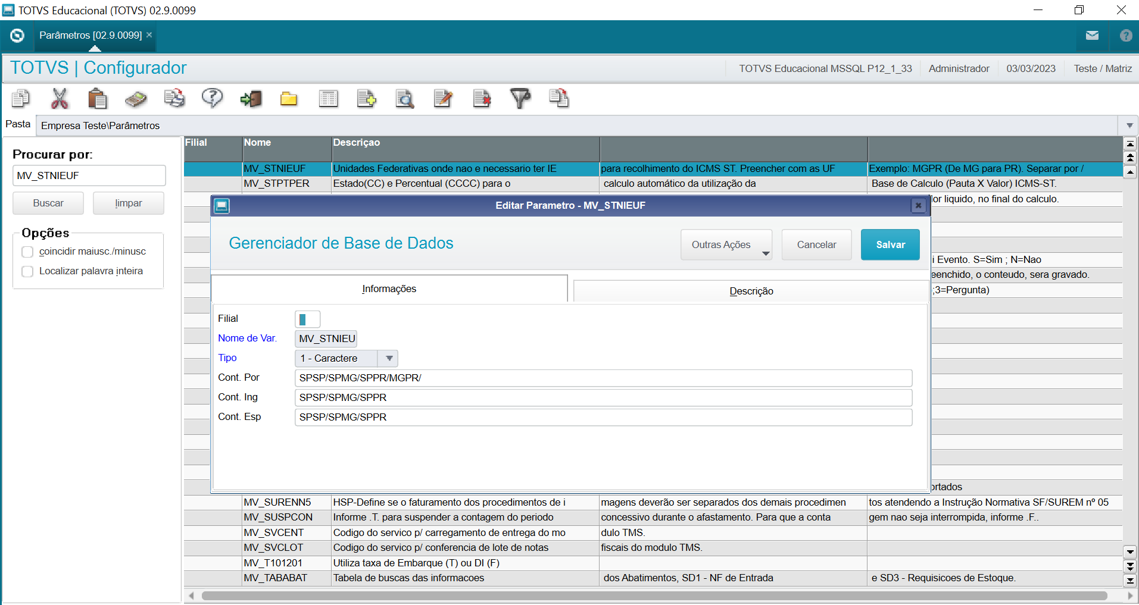The image size is (1139, 605).
Task: Select the Parâmetros [02.9.0099] tab
Action: 91,35
